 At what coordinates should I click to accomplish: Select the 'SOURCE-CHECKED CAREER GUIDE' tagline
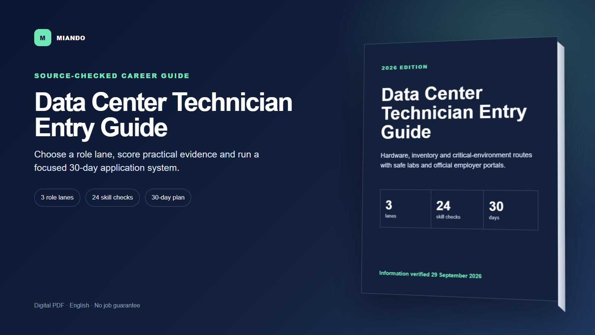pos(112,76)
